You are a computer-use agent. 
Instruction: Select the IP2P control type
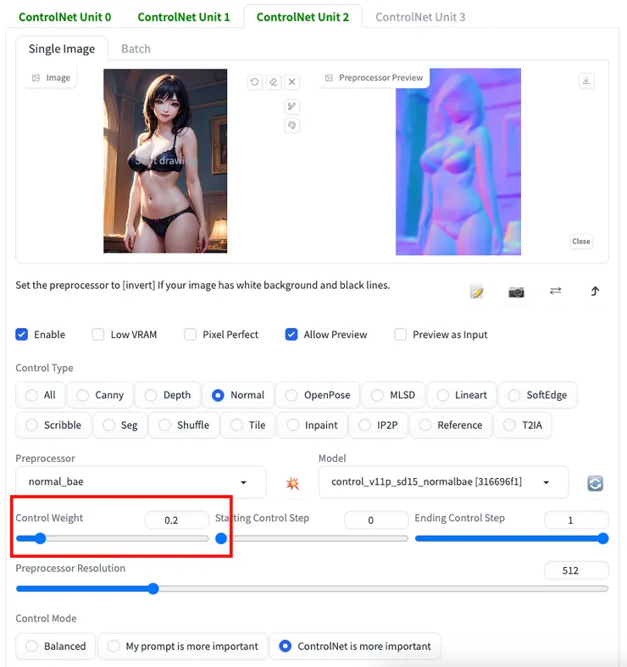pos(378,425)
